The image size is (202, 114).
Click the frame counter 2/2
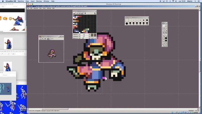pyautogui.click(x=52, y=39)
